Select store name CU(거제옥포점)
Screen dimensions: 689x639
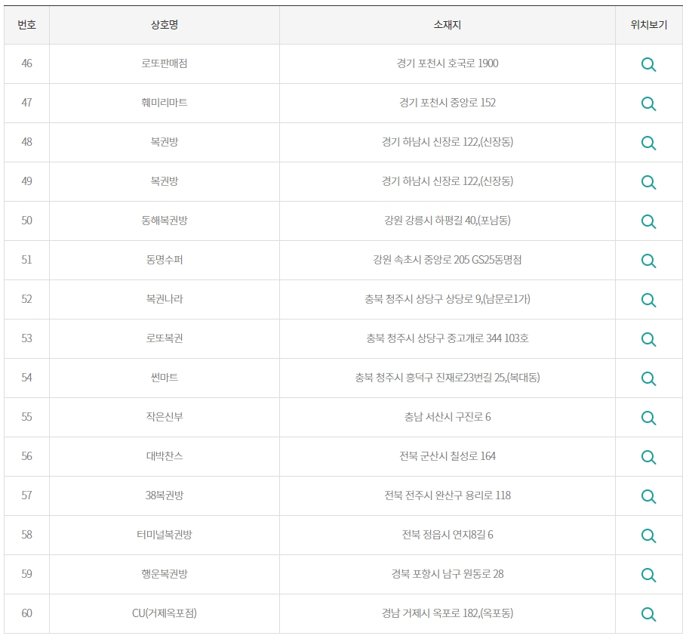point(165,613)
